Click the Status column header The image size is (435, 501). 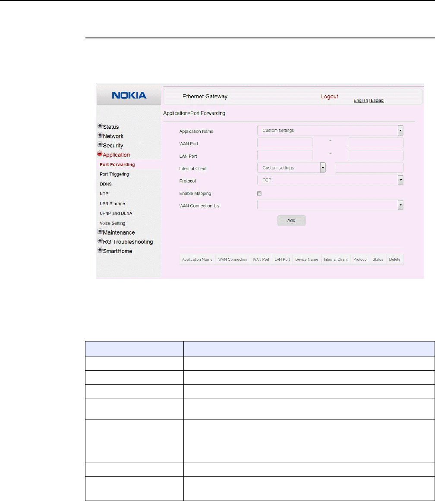pos(378,260)
